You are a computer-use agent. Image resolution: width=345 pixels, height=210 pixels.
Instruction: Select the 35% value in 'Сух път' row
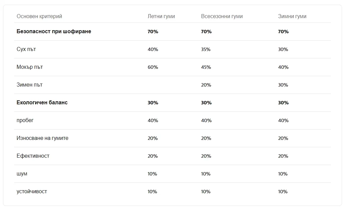206,49
